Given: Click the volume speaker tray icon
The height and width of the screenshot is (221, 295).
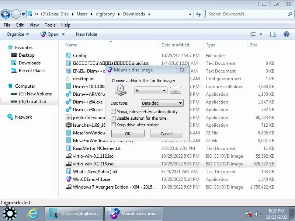Looking at the screenshot, I should coord(257,214).
